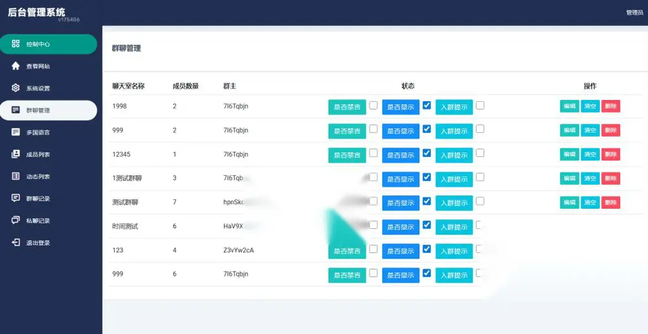Tick 是否禁言 checkbox for row 12345
The width and height of the screenshot is (648, 334).
373,153
